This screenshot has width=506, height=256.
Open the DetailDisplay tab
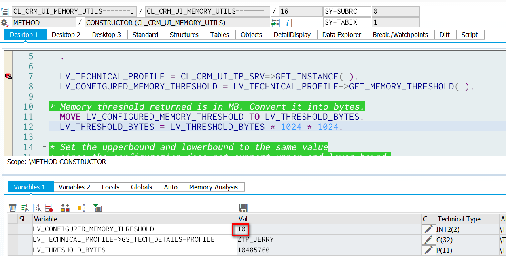(292, 35)
